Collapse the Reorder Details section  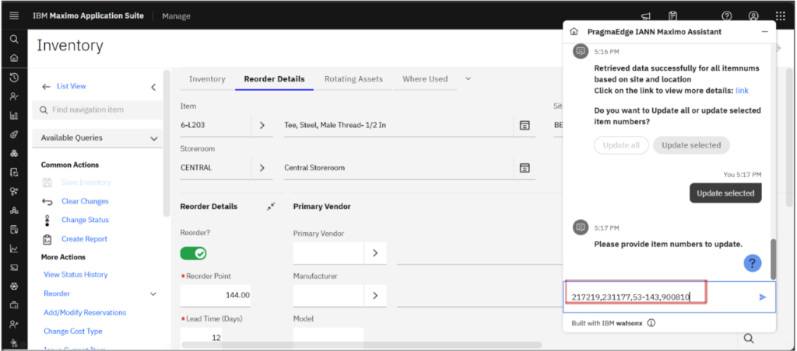click(x=271, y=206)
